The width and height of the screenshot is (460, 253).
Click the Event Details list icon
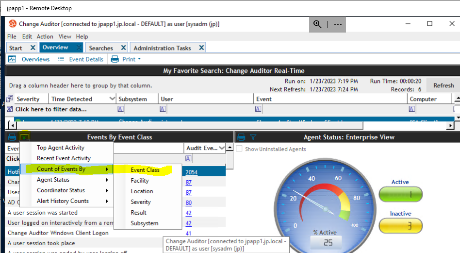click(61, 59)
